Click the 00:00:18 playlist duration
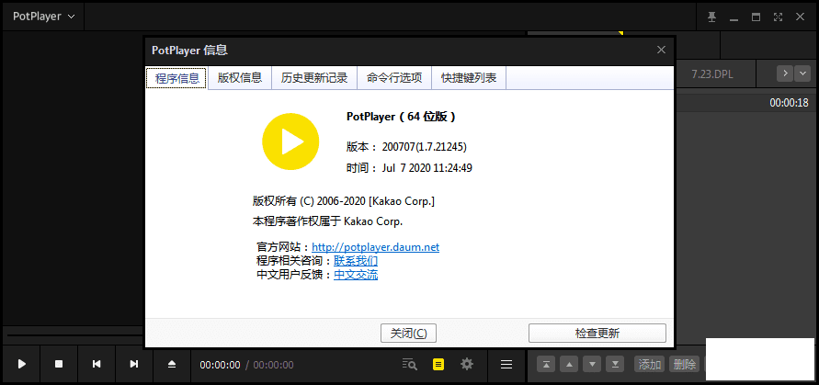 tap(789, 103)
